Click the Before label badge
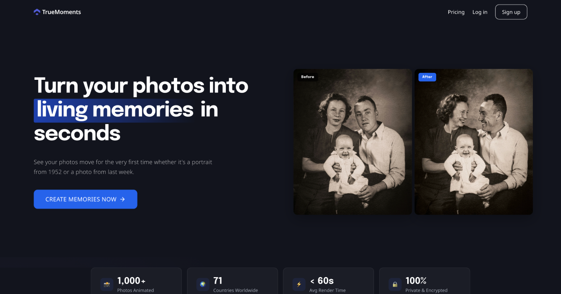 (x=308, y=77)
